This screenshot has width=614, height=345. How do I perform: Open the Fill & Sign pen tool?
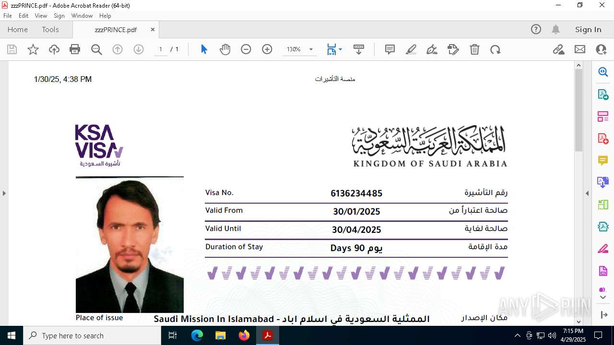point(432,49)
